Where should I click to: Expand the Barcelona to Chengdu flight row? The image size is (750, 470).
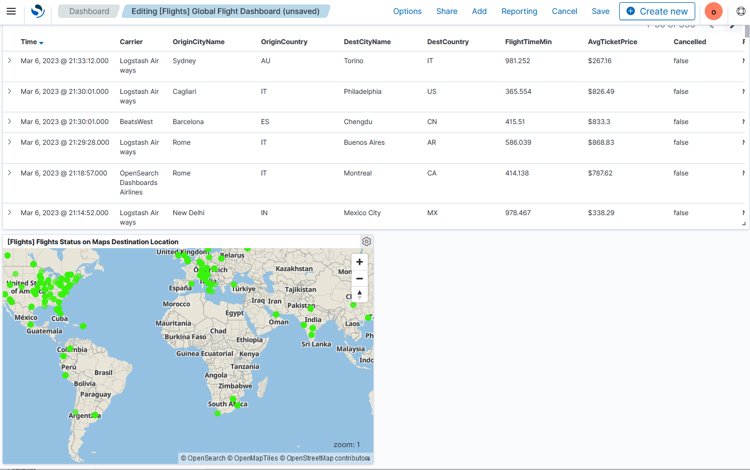pos(9,121)
